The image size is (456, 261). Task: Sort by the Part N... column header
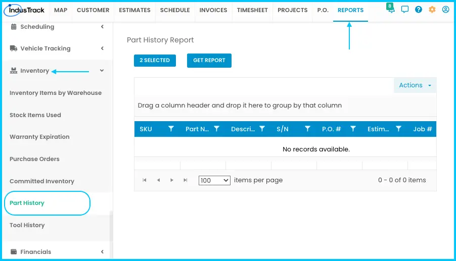pos(197,129)
